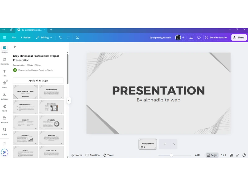This screenshot has width=248, height=186.
Task: Click the Canva AI assistant sparkle icon
Action: coord(5,152)
